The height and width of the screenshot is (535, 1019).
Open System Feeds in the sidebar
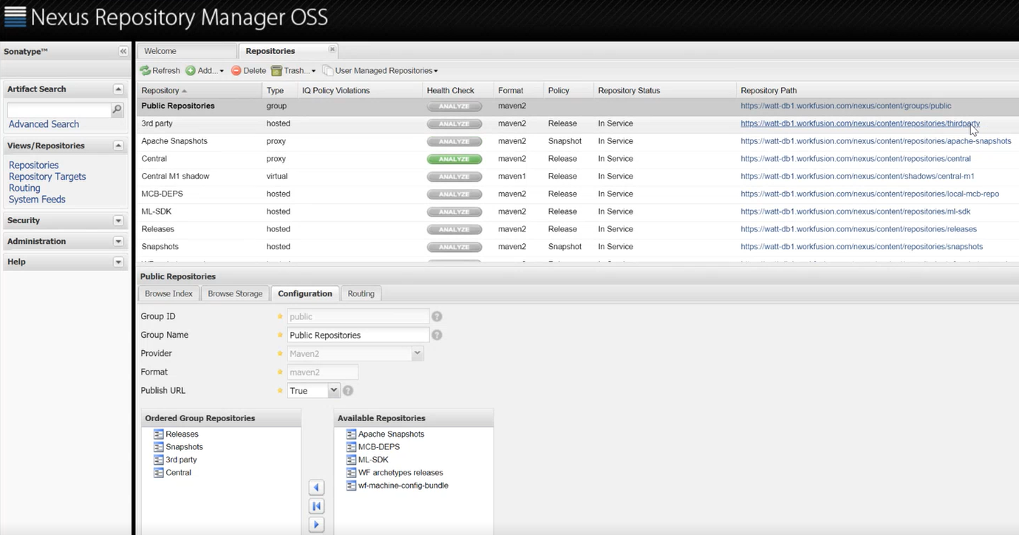37,200
